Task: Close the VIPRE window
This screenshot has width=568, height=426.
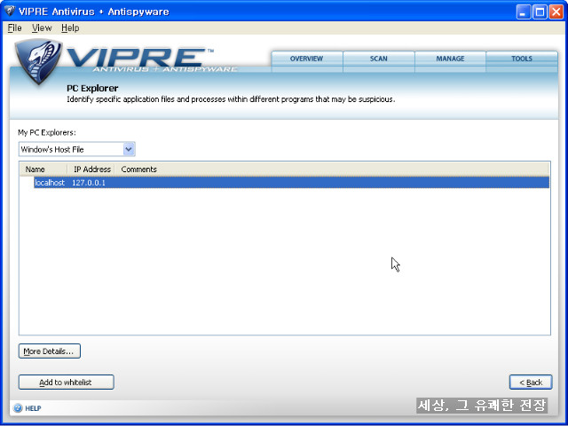Action: (x=556, y=12)
